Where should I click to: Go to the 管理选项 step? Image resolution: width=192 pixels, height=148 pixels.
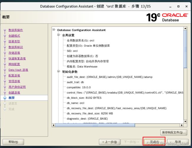click(x=14, y=81)
